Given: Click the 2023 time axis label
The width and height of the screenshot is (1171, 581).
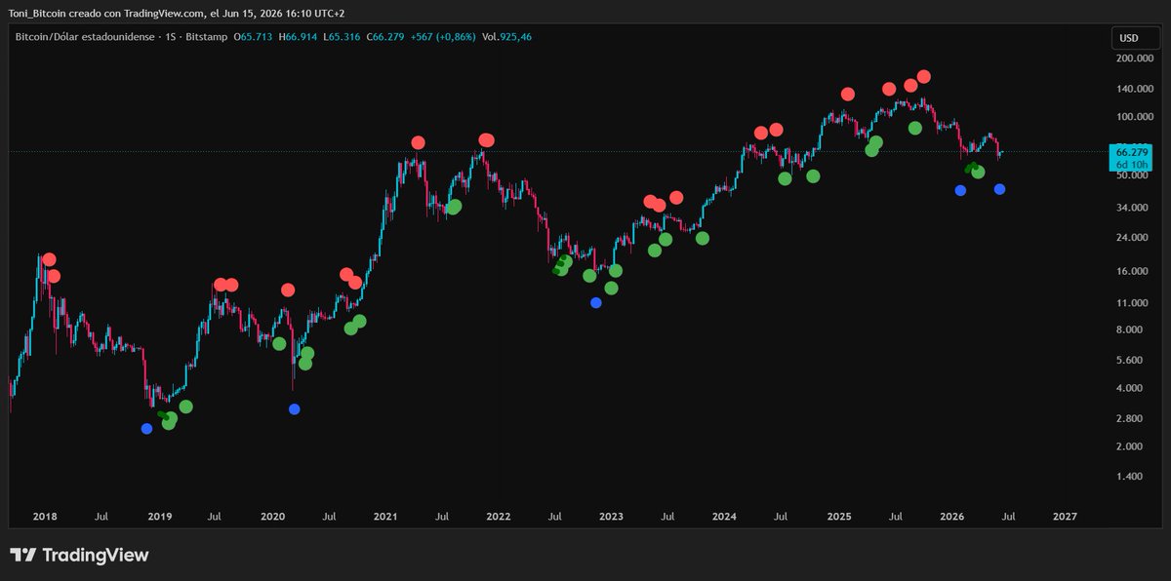Looking at the screenshot, I should coord(611,517).
